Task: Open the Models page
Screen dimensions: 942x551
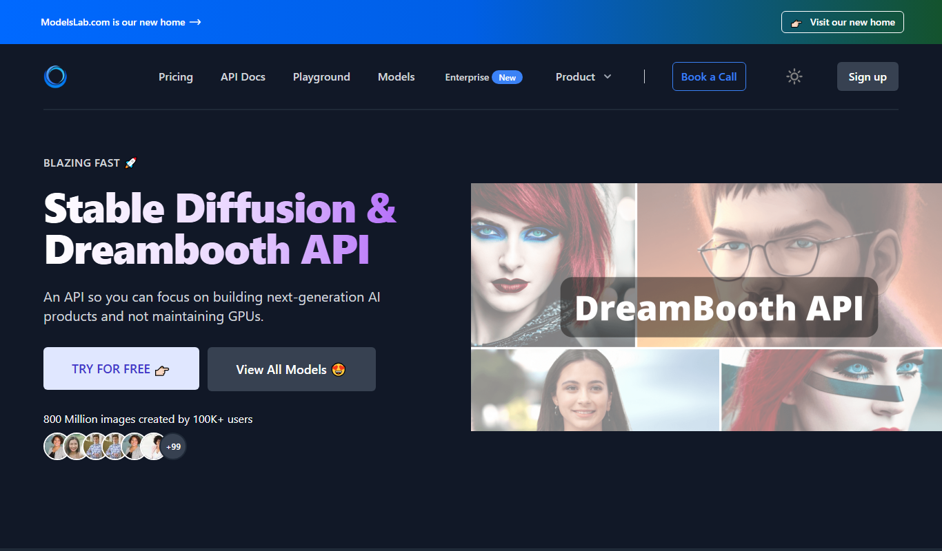Action: coord(397,76)
